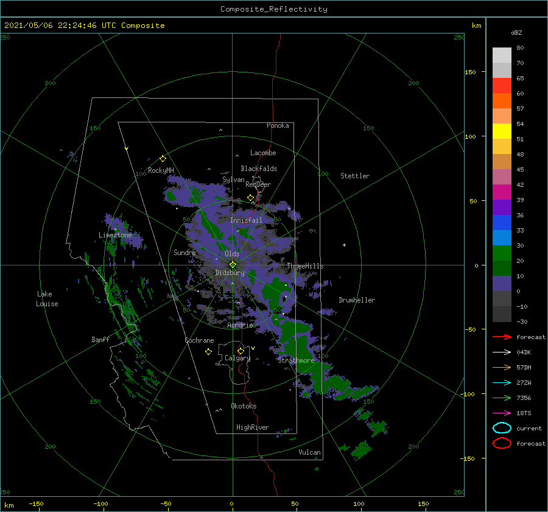Image resolution: width=548 pixels, height=512 pixels.
Task: Click the Banff label
Action: click(x=100, y=339)
